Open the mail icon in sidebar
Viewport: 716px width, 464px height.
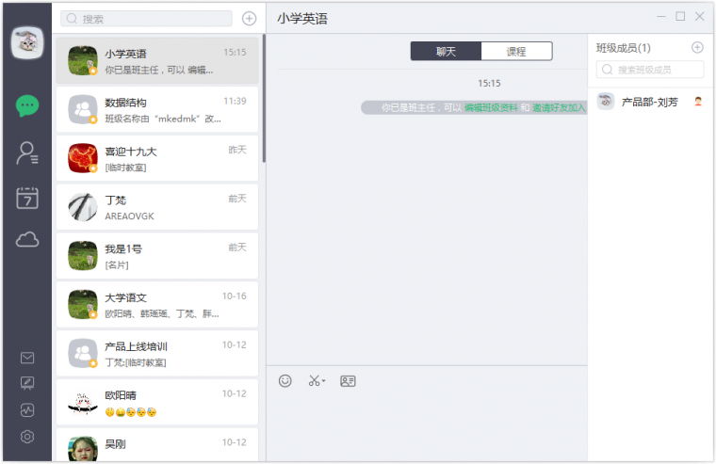tap(27, 358)
